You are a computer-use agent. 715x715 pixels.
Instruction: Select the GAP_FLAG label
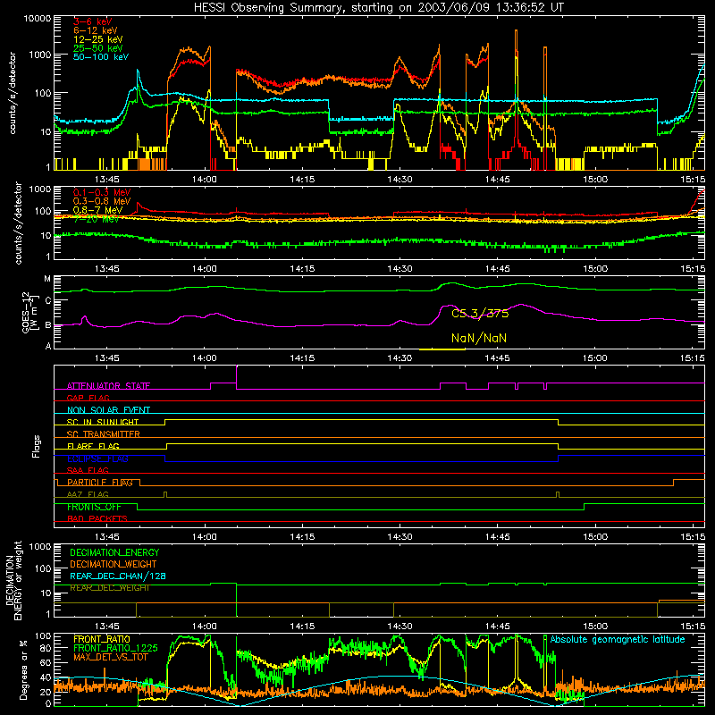point(88,398)
